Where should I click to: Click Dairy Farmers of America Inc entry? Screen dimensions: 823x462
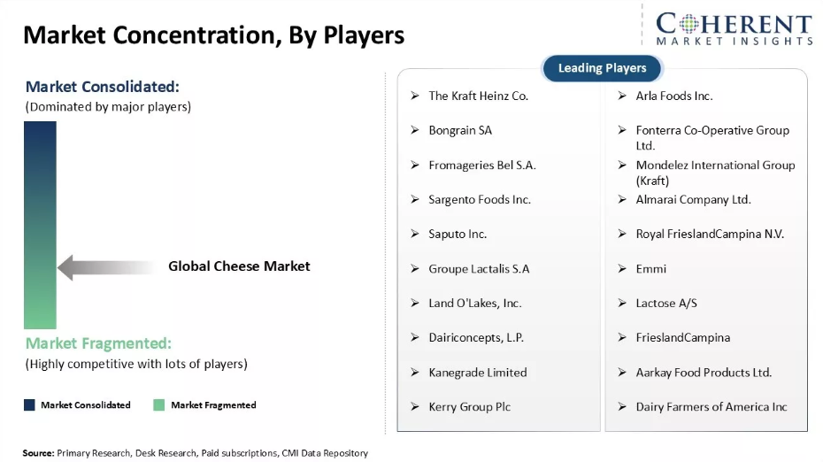pos(711,407)
